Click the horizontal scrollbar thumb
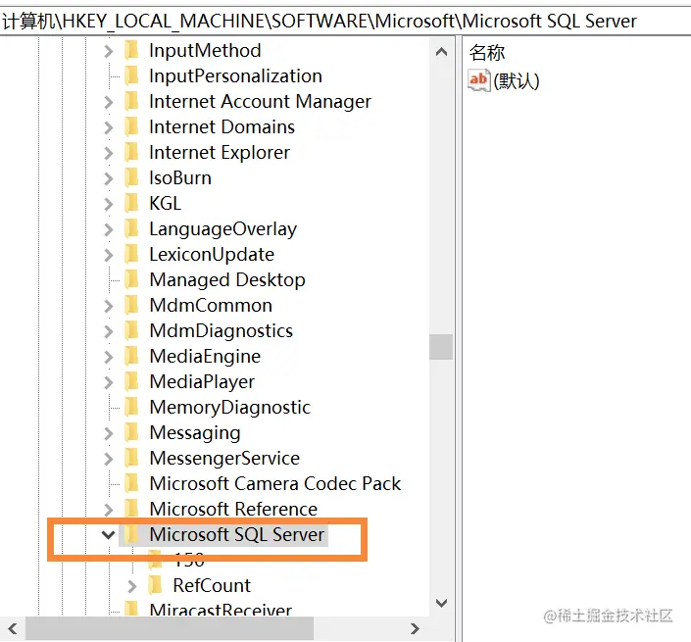The width and height of the screenshot is (691, 642). [x=170, y=629]
